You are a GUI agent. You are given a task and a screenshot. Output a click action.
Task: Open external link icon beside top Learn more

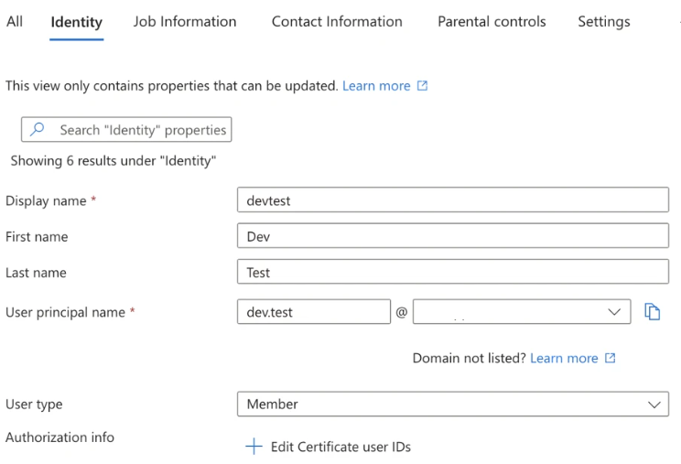(x=422, y=85)
